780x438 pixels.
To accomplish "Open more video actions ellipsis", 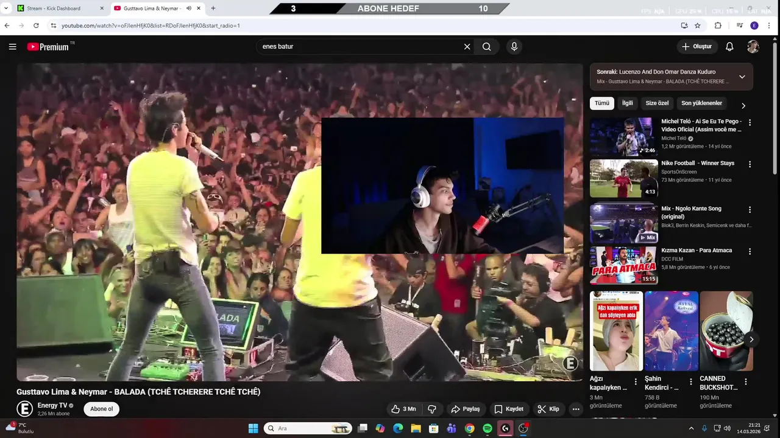I will 576,409.
